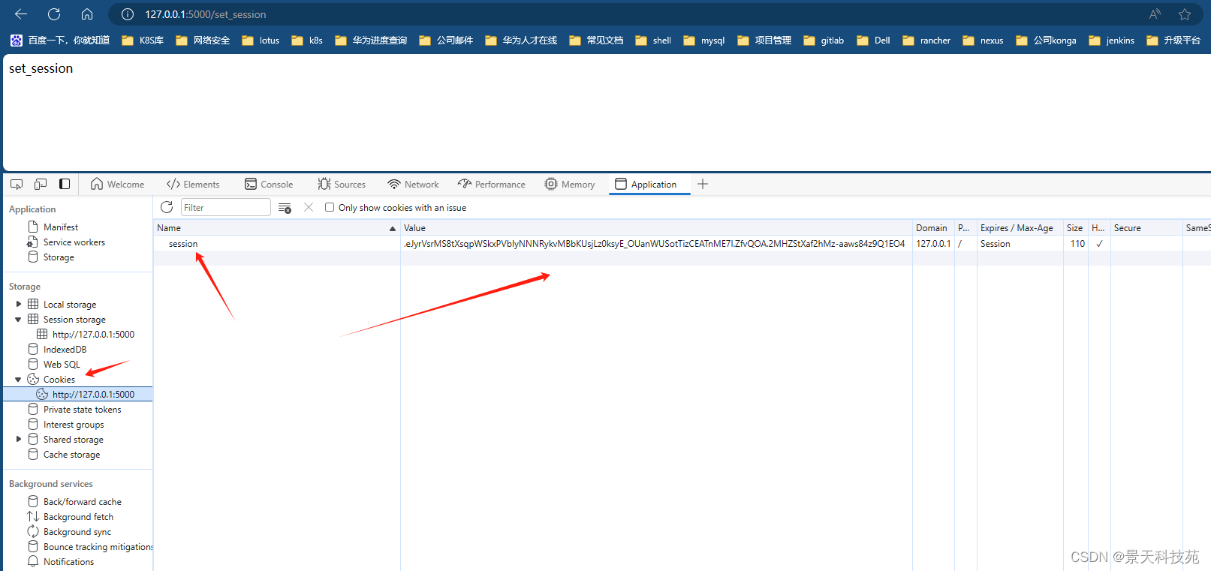Select http://127.0.0.1:5000 under Session storage
The width and height of the screenshot is (1211, 571).
click(85, 334)
